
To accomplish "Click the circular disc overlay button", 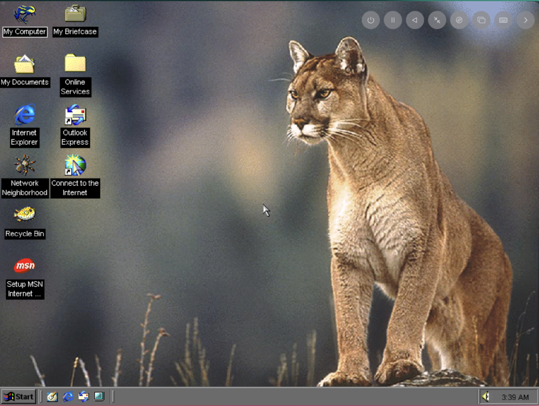I will (459, 21).
